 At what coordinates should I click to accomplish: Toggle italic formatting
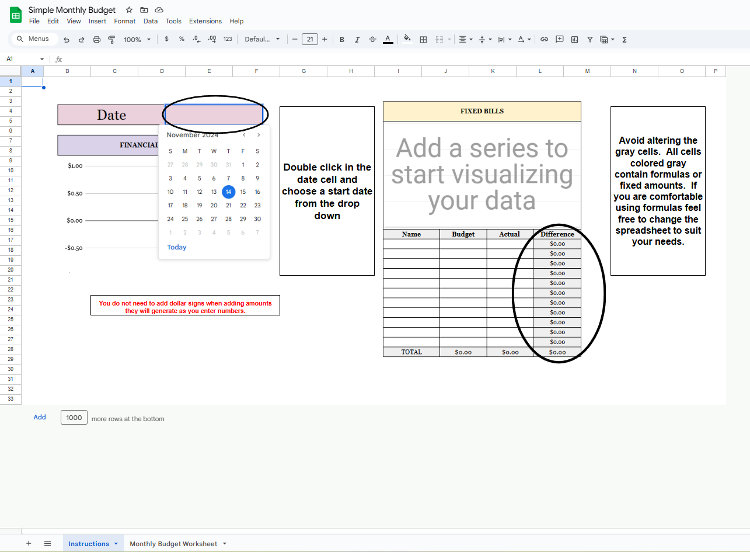[x=357, y=39]
